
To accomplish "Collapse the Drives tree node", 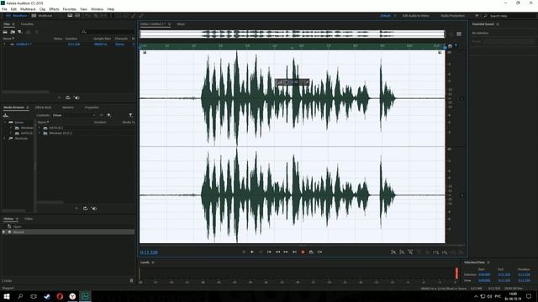I will (x=5, y=122).
